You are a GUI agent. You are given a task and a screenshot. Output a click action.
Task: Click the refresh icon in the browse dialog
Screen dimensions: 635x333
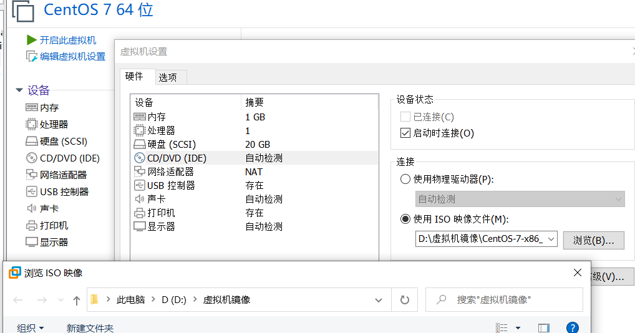(x=404, y=300)
